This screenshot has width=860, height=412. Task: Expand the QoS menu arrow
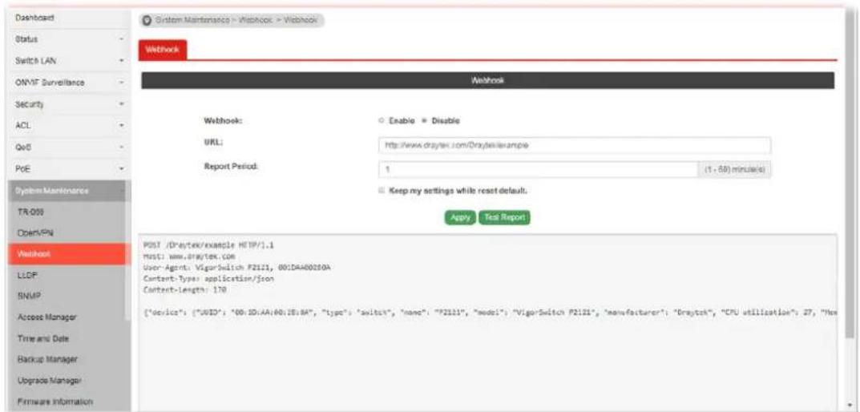click(121, 147)
